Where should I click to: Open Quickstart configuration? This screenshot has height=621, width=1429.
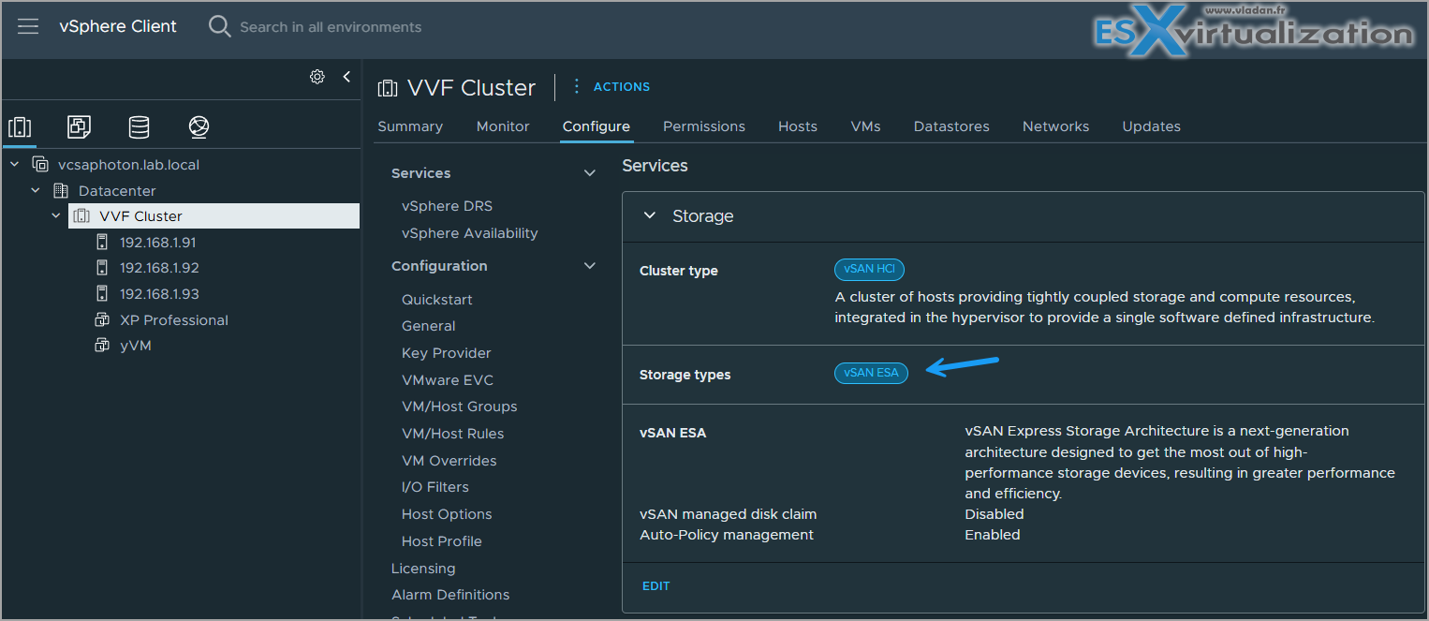437,300
